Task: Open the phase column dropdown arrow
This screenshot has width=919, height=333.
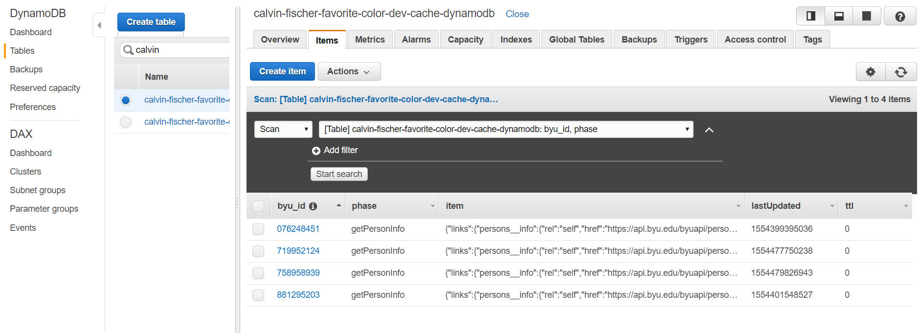Action: (432, 206)
